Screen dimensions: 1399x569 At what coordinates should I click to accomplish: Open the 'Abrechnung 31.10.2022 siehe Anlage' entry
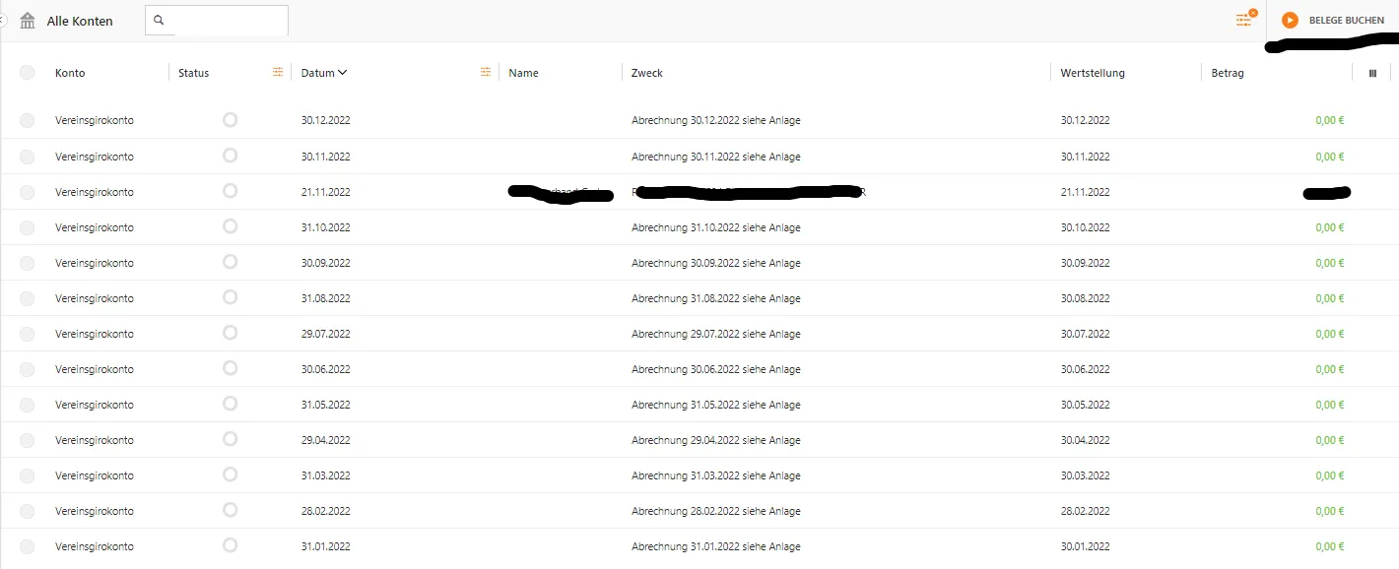click(715, 227)
